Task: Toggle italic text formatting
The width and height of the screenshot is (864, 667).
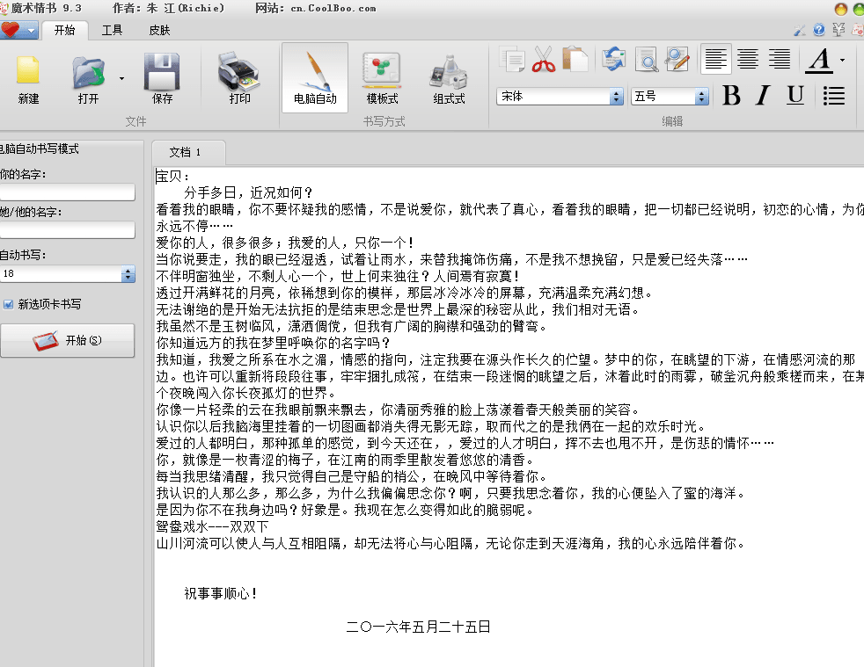Action: click(x=763, y=96)
